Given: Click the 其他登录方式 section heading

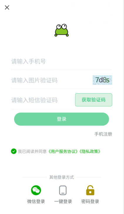Looking at the screenshot, I should (x=62, y=177).
